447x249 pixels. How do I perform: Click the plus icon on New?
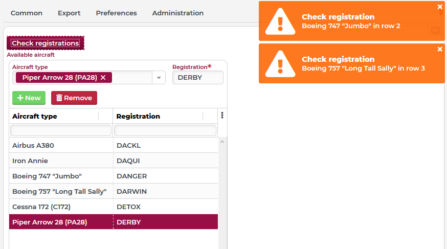tap(20, 98)
